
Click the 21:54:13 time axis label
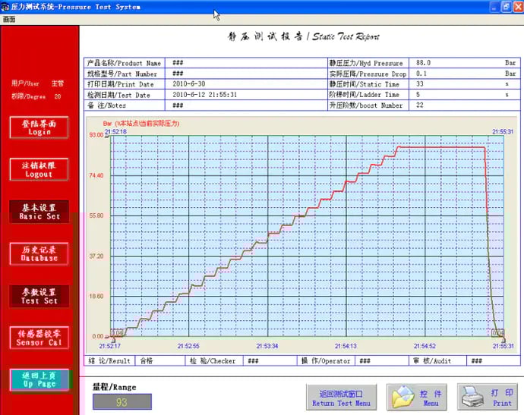(x=346, y=346)
